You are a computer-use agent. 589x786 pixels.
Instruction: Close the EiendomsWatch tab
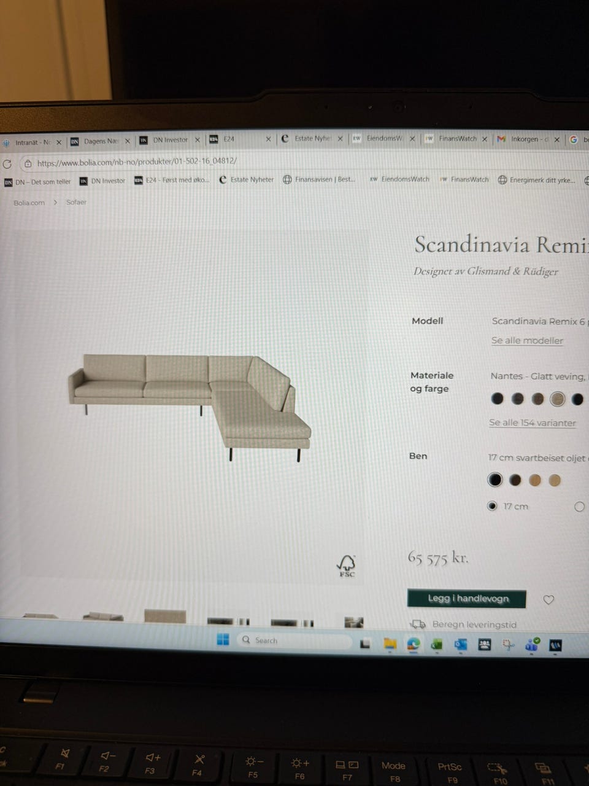[x=412, y=139]
